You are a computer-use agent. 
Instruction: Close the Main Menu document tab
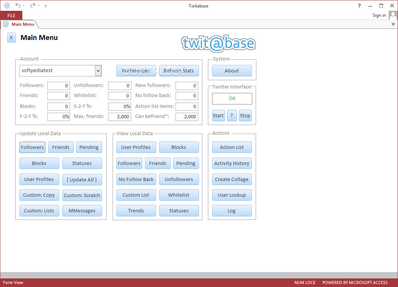click(393, 24)
